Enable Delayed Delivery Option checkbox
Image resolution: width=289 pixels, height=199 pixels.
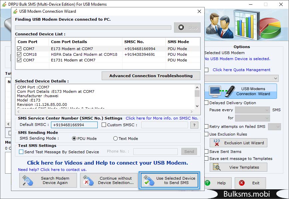click(206, 103)
